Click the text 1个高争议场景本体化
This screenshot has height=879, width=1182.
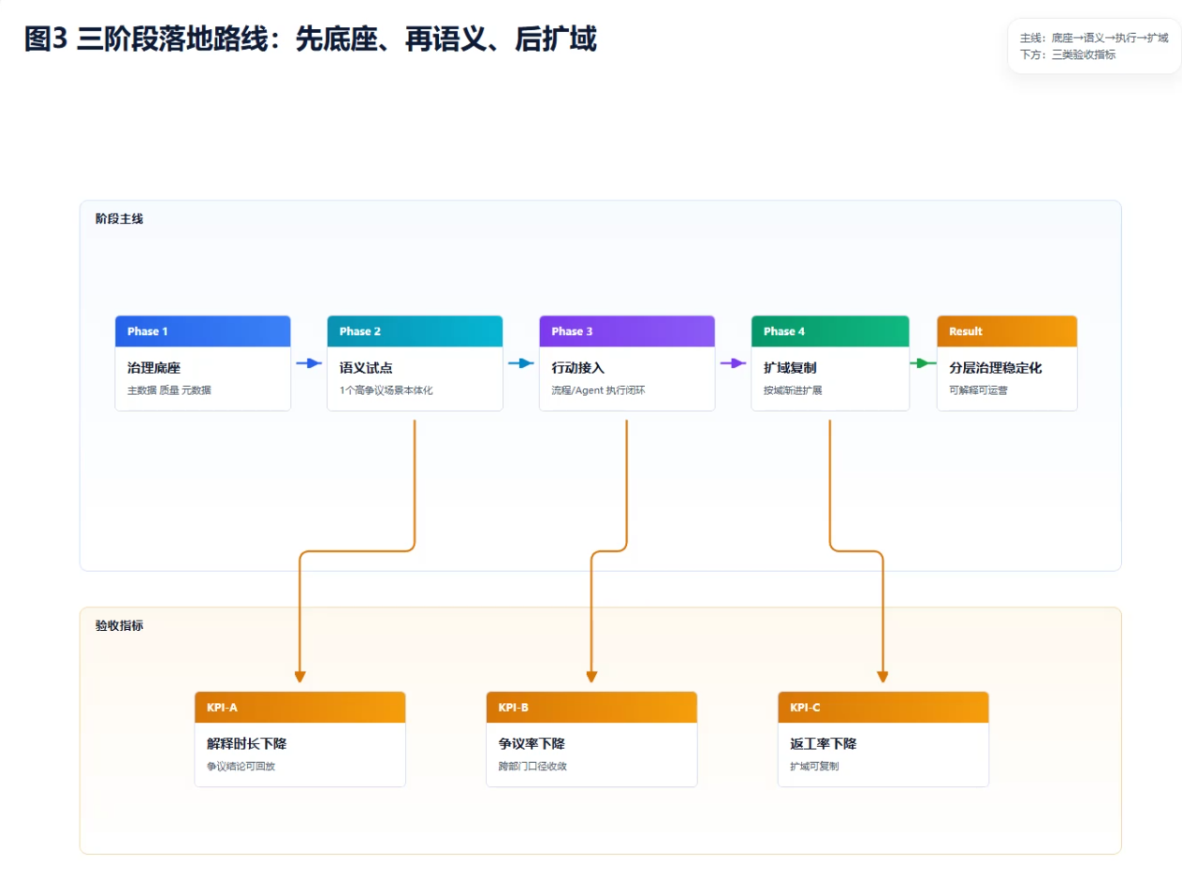(x=387, y=390)
